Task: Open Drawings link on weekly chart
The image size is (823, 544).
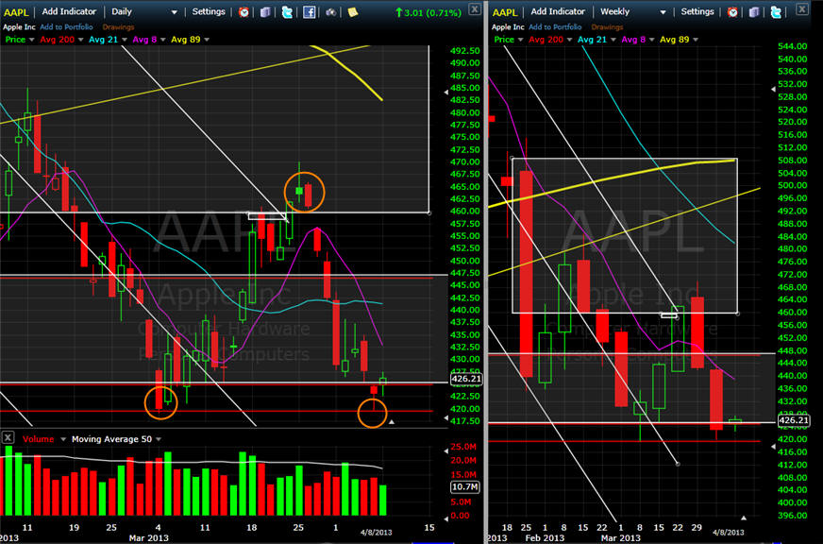Action: pyautogui.click(x=607, y=26)
